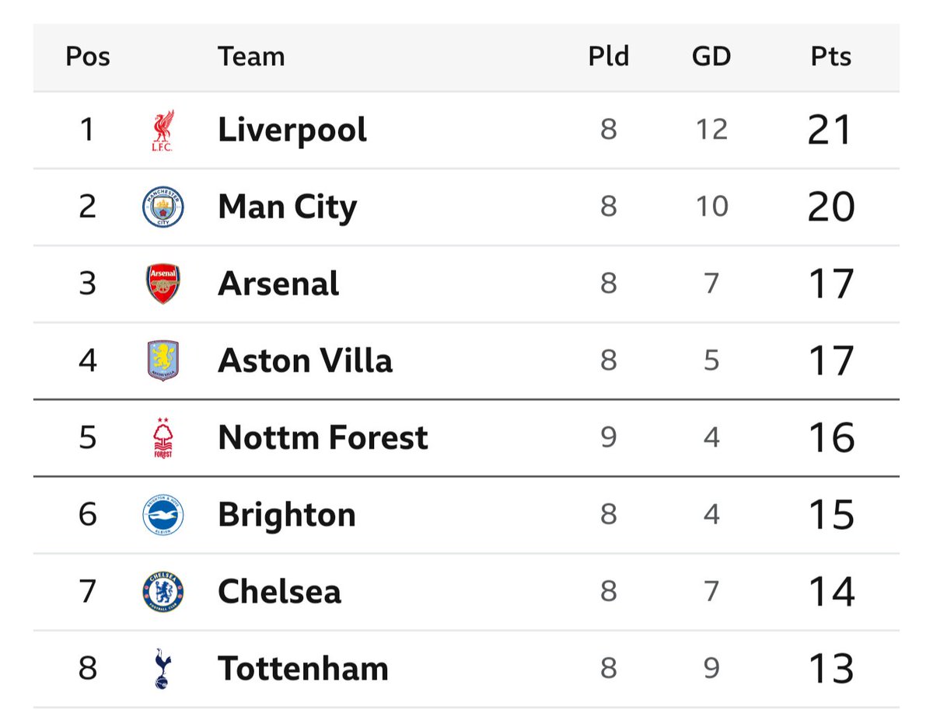Viewport: 933px width, 713px height.
Task: Select the Aston Villa team name
Action: coord(306,360)
